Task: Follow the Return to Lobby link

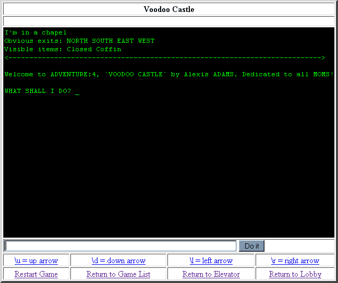Action: point(295,274)
